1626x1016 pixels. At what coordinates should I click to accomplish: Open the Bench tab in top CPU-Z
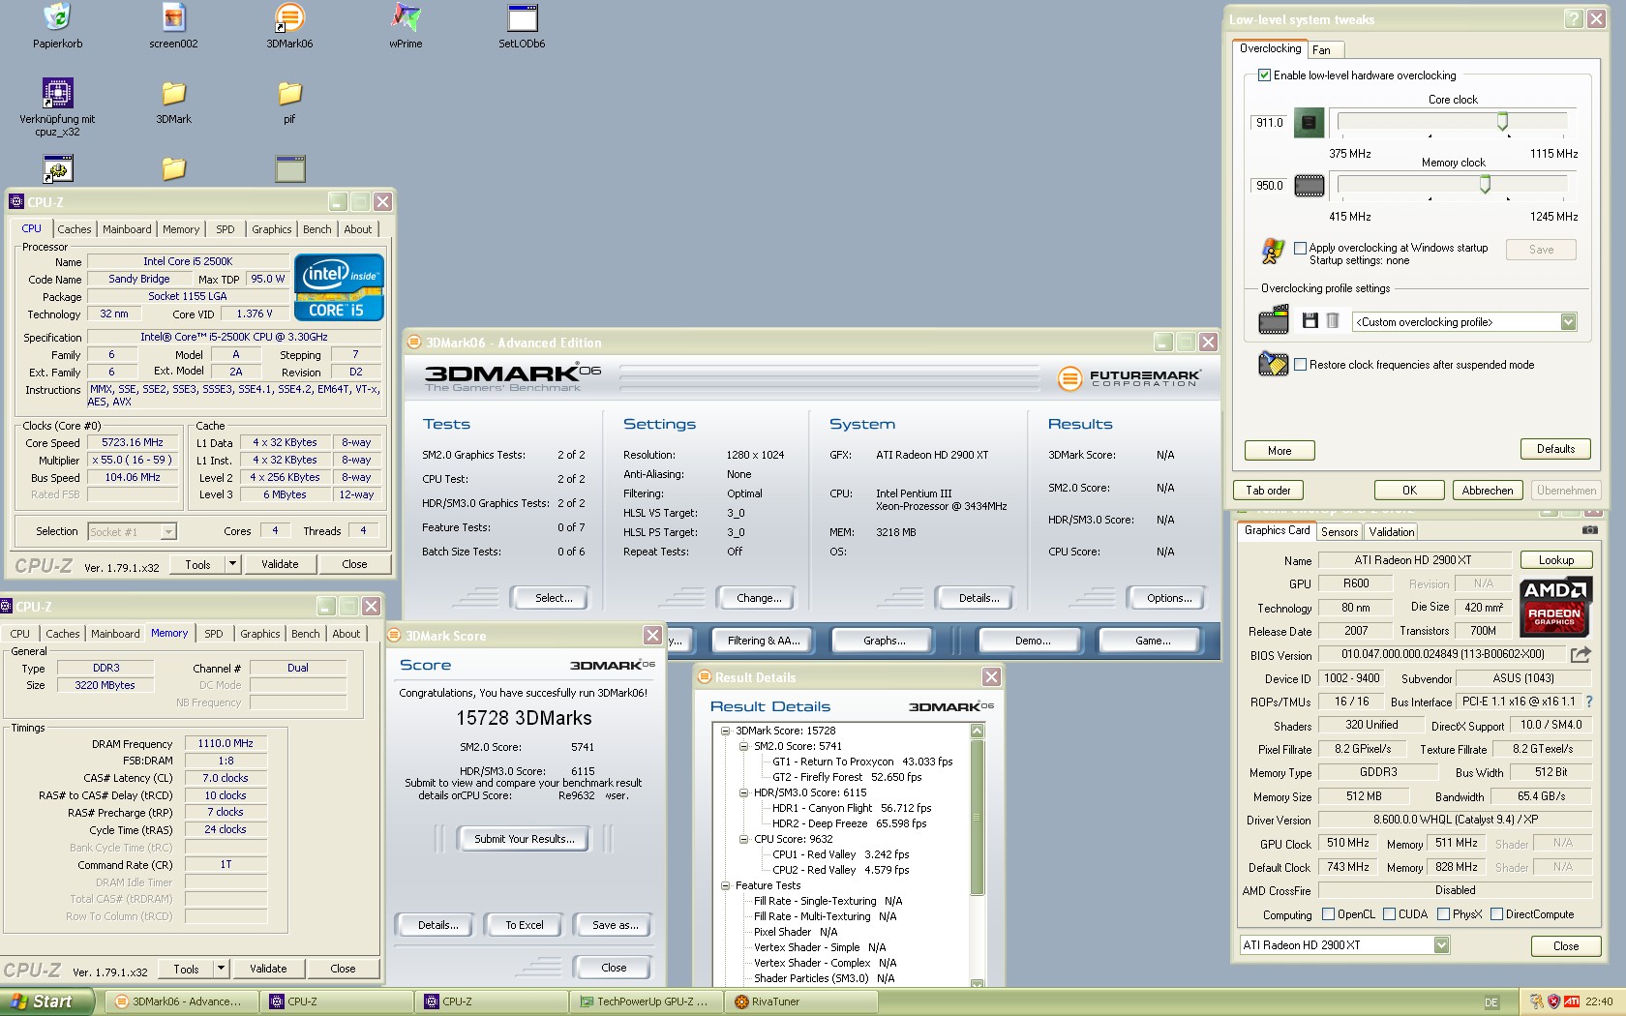coord(317,229)
